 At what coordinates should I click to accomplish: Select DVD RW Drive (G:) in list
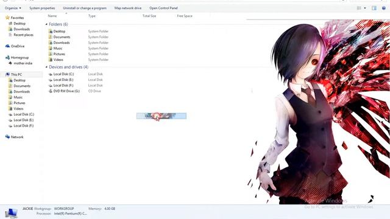coord(66,91)
